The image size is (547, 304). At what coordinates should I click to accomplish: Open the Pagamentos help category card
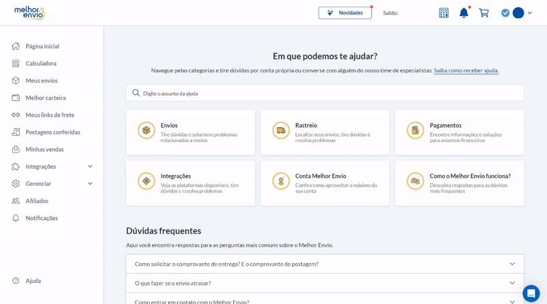point(459,133)
